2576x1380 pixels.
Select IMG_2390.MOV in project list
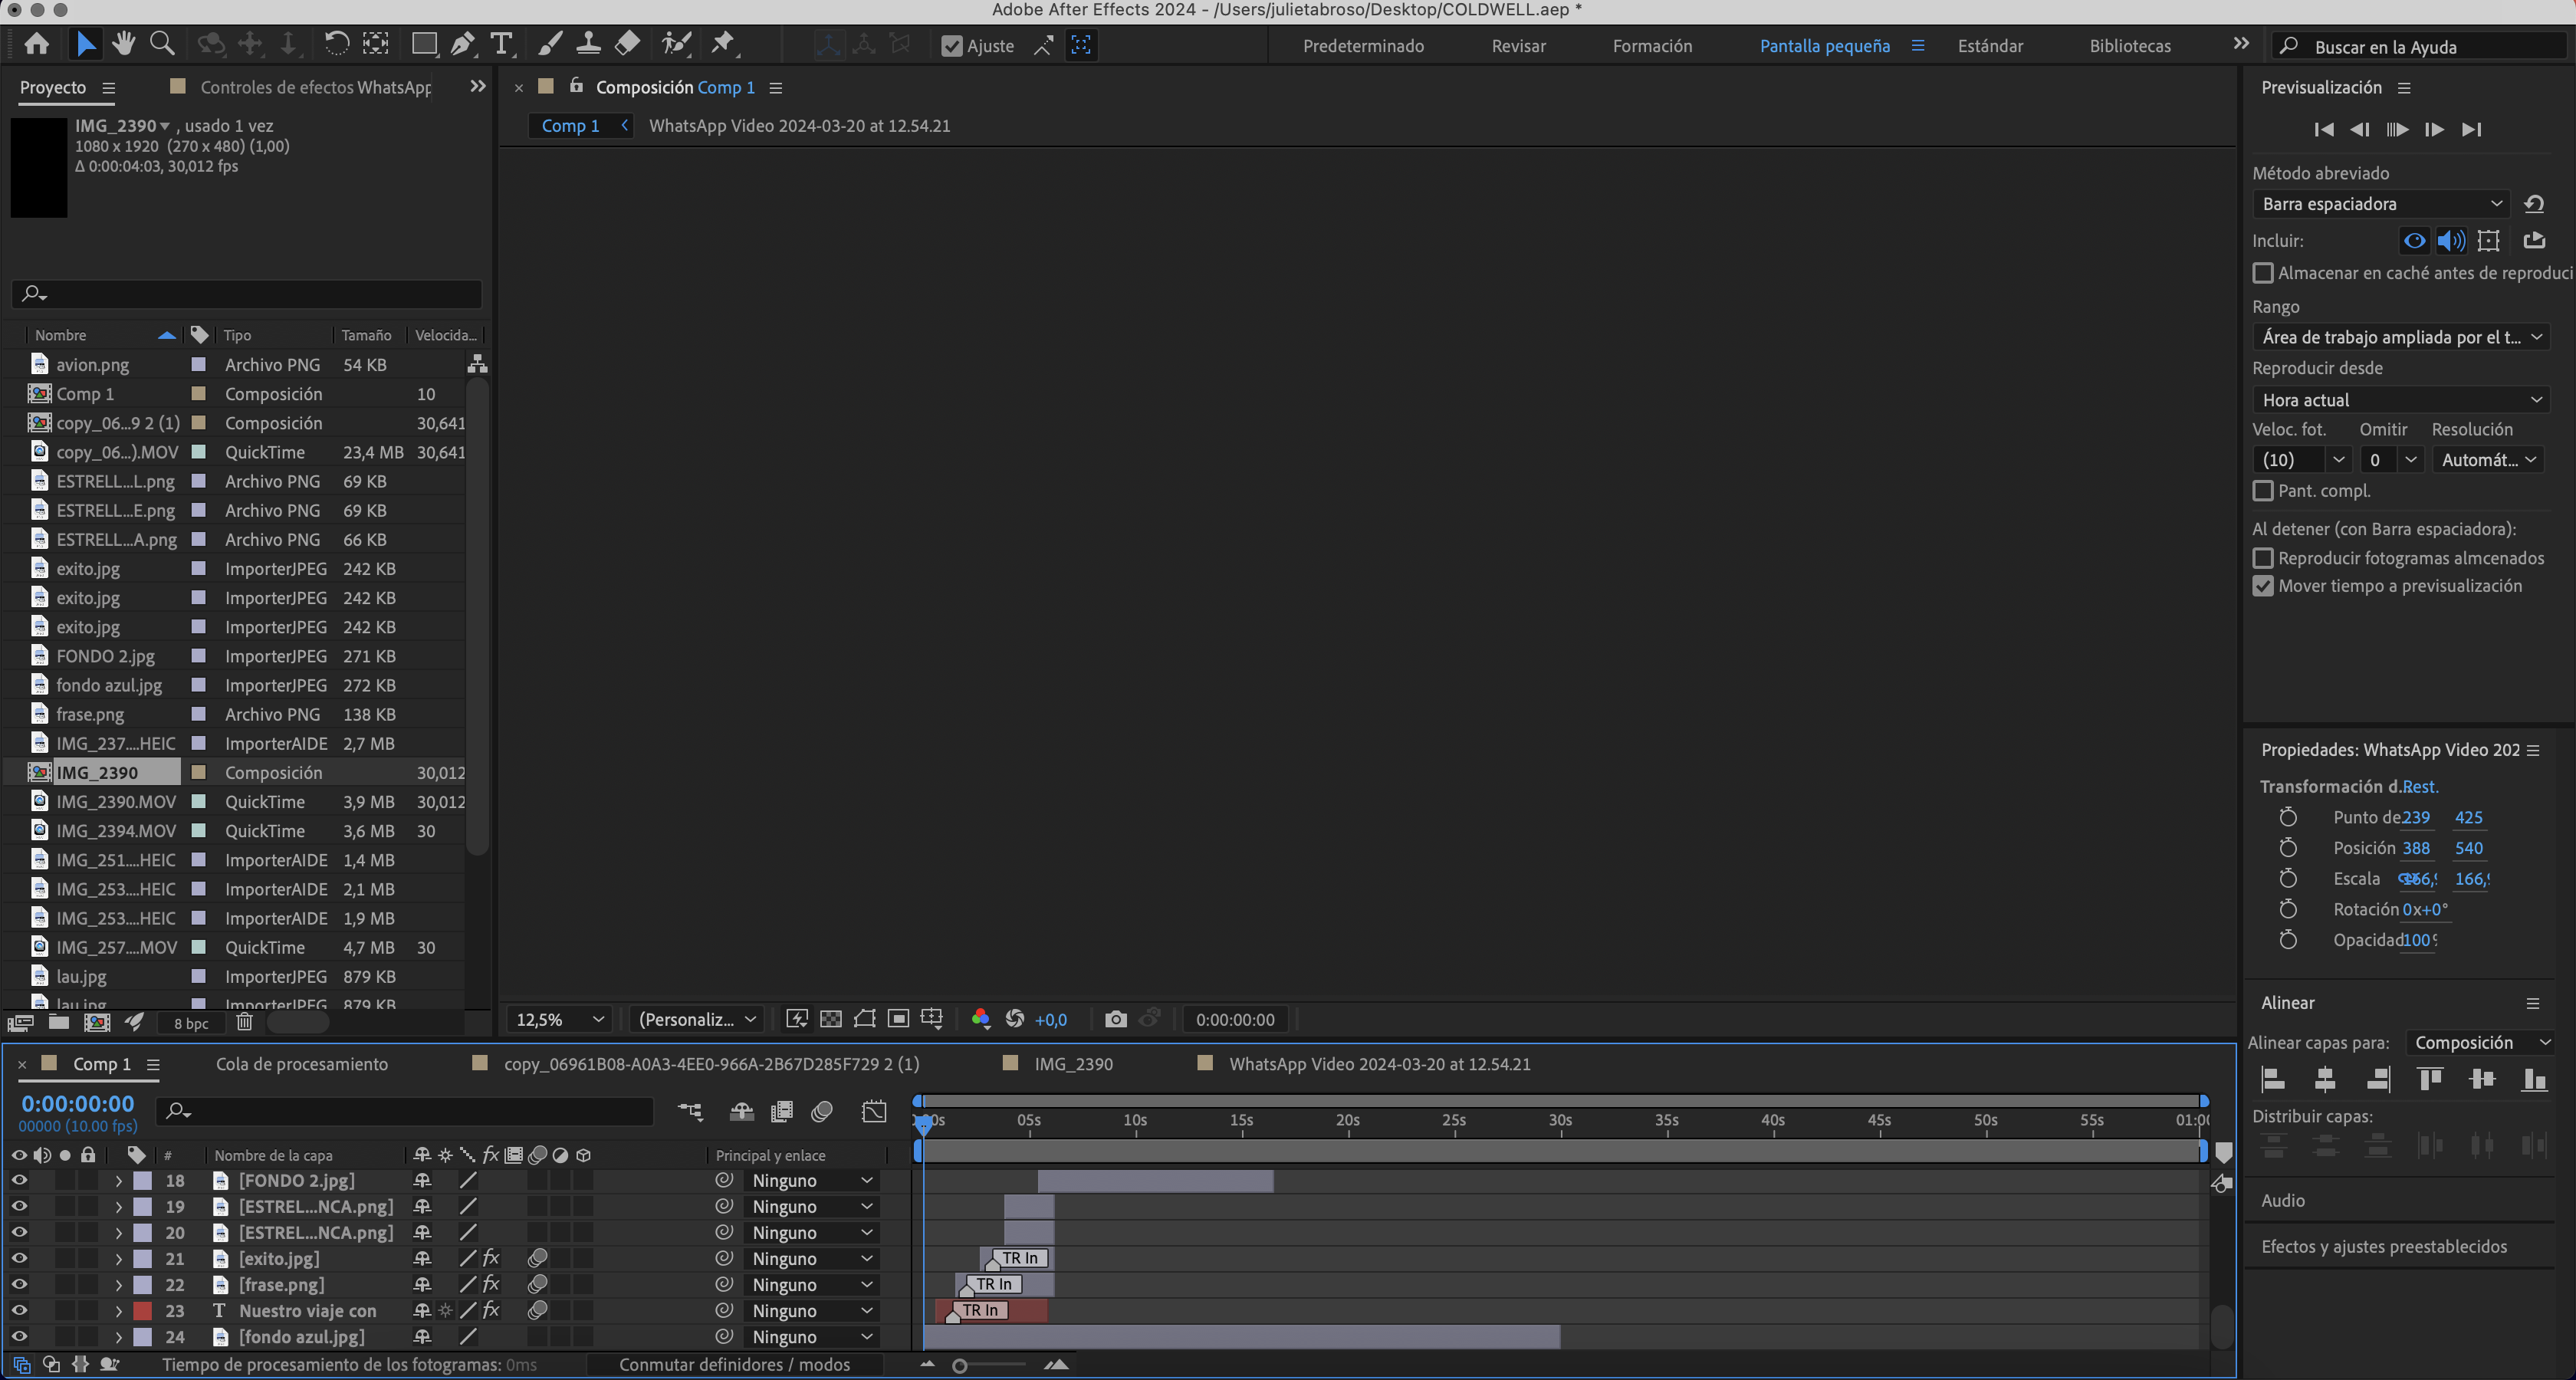coord(115,802)
